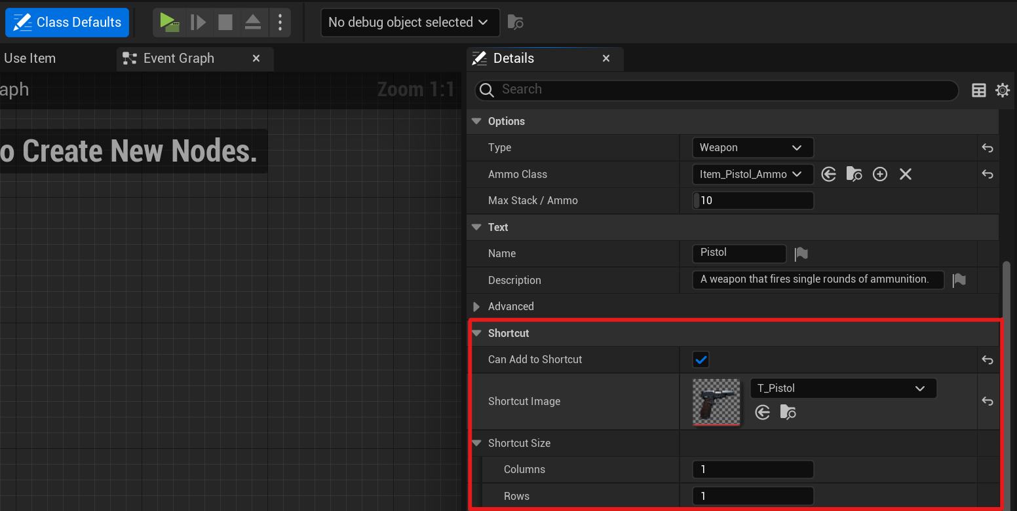This screenshot has height=511, width=1017.
Task: Expand the Advanced section
Action: click(476, 306)
